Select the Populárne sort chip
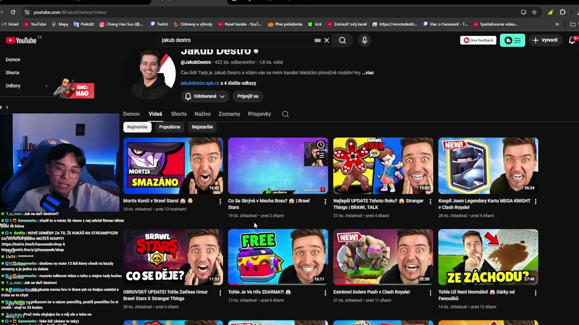This screenshot has width=579, height=325. pyautogui.click(x=170, y=127)
